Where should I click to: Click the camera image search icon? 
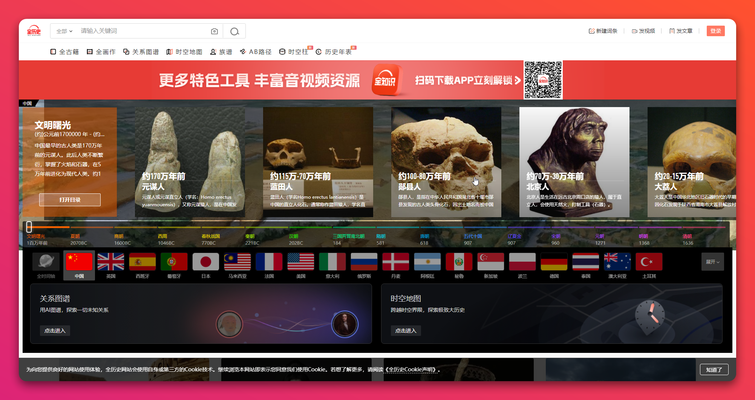[x=214, y=31]
